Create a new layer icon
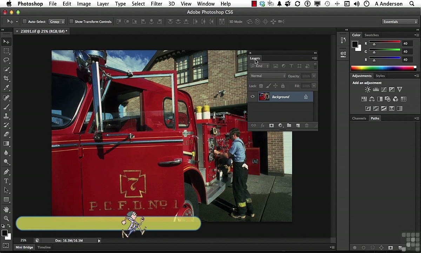The width and height of the screenshot is (421, 253). tap(298, 125)
